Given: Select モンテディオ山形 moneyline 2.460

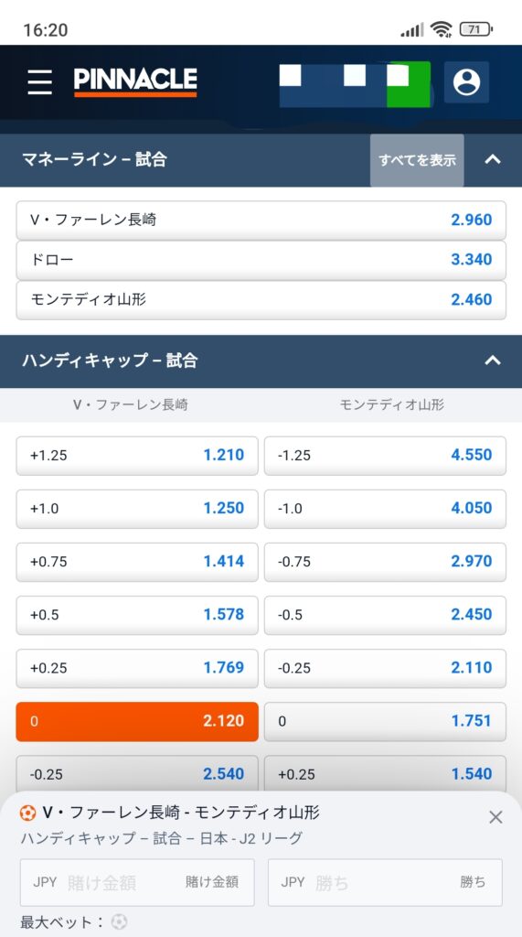Looking at the screenshot, I should coord(261,299).
